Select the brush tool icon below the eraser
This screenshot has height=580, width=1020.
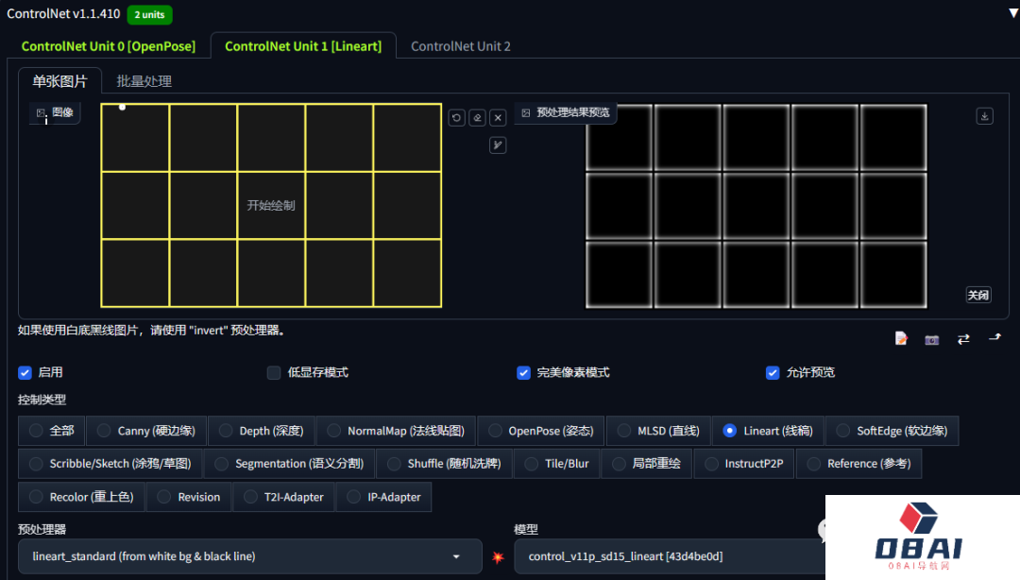(498, 145)
